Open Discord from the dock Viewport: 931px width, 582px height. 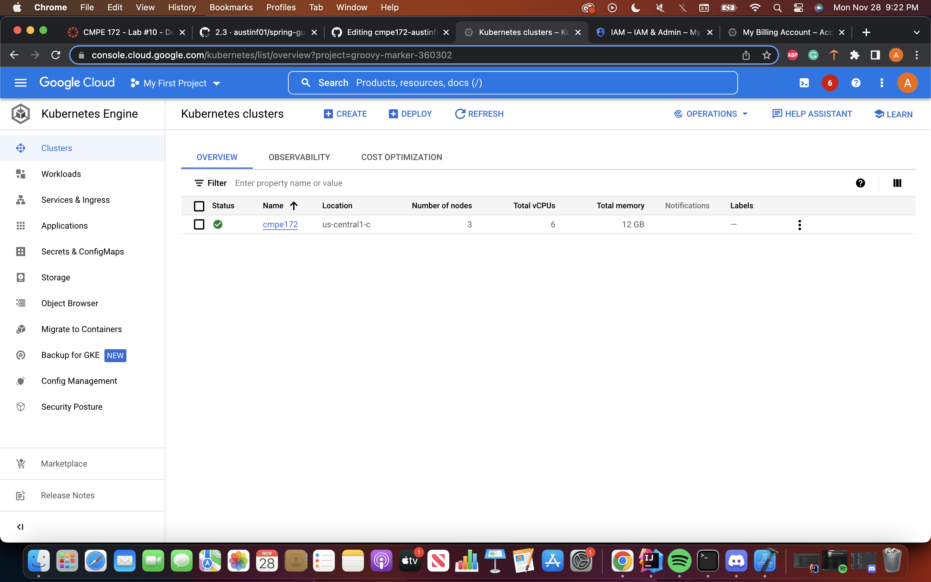[x=736, y=561]
